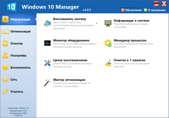The image size is (169, 118).
Task: Click the Центр восстановления tools icon
Action: coord(48,63)
